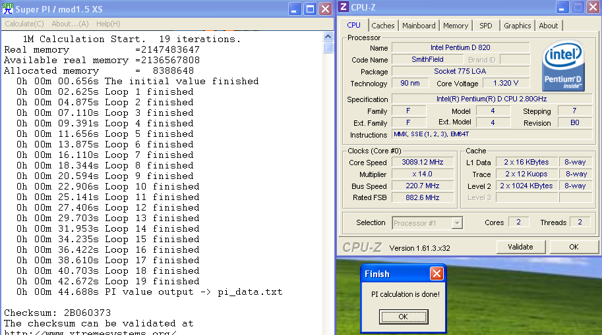Click the Revision B0 value
This screenshot has height=335, width=602.
575,122
